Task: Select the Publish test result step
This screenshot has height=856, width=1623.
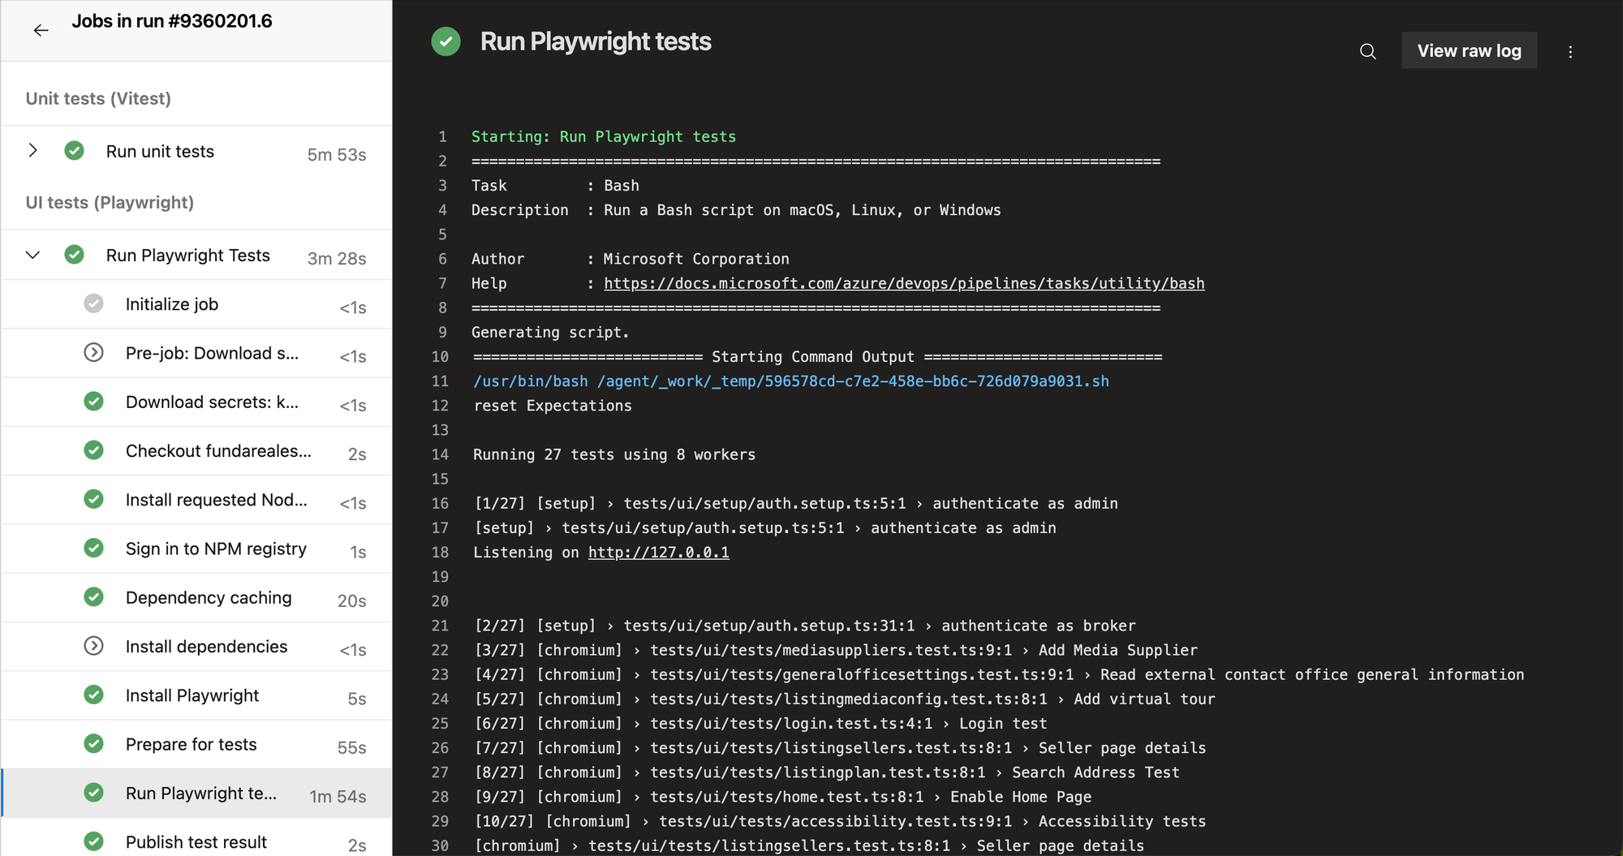Action: pos(196,842)
